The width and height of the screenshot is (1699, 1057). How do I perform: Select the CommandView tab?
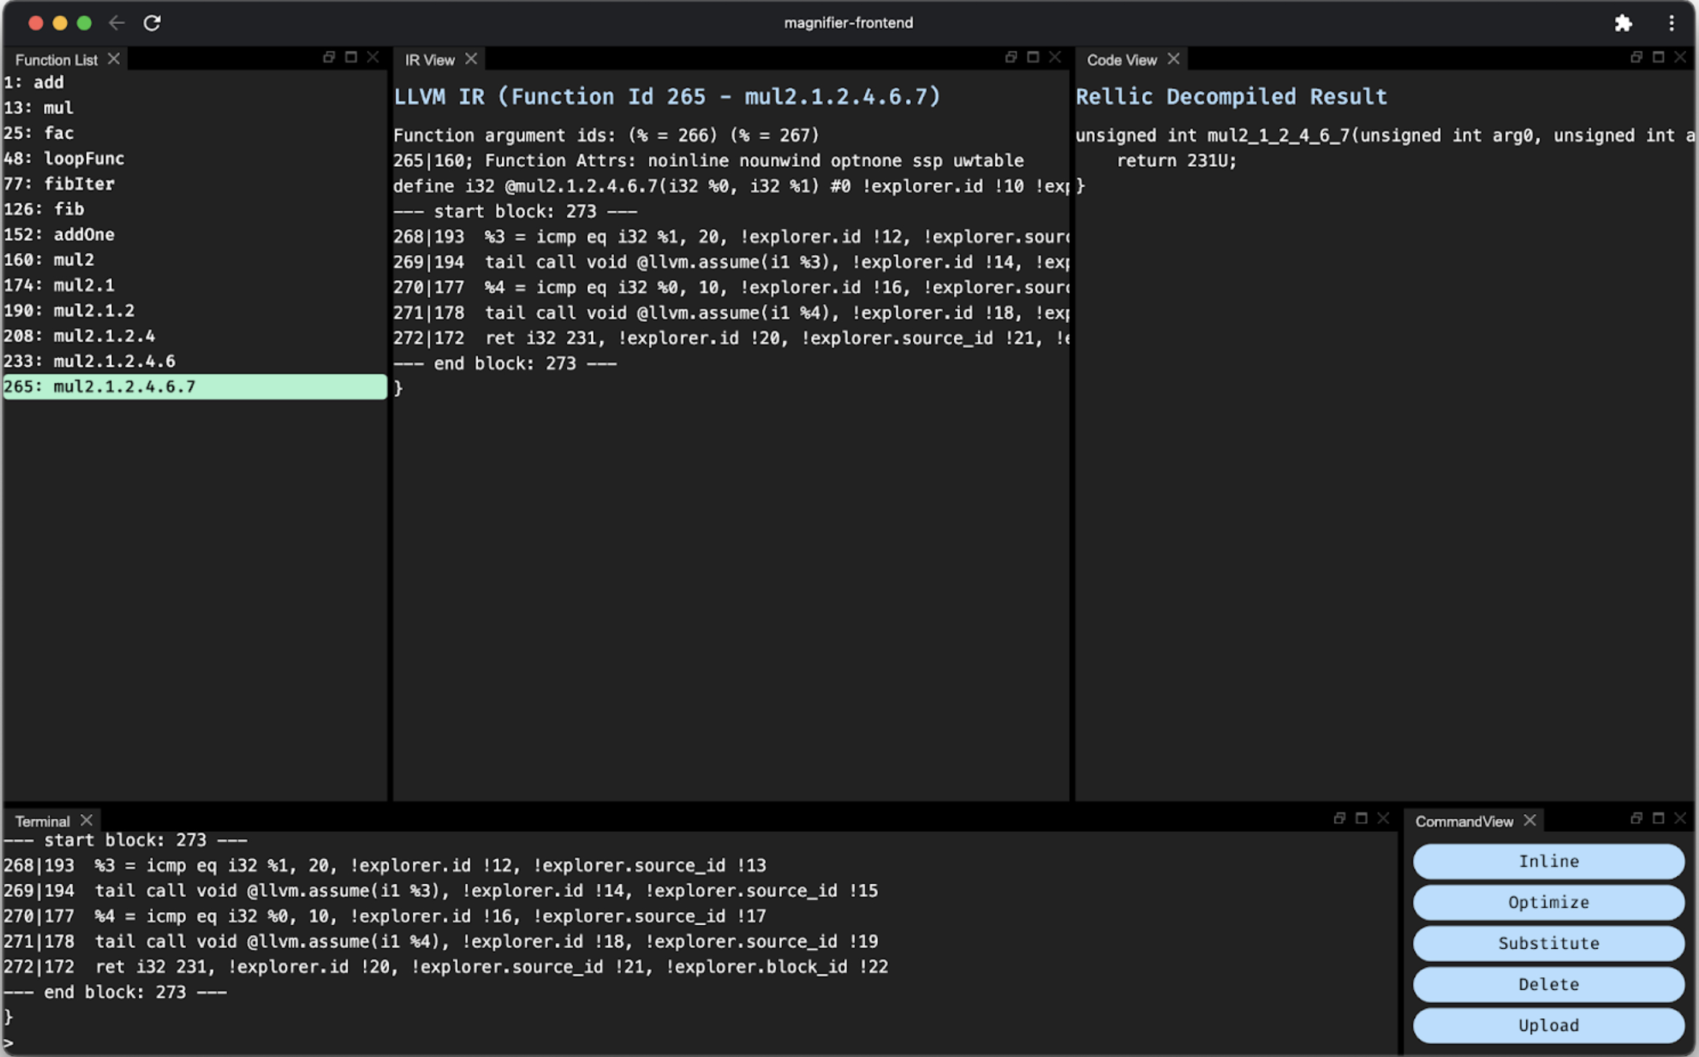pos(1464,821)
